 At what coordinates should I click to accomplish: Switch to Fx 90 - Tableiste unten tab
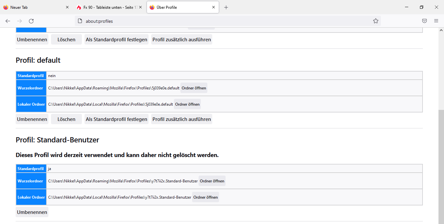click(x=107, y=7)
